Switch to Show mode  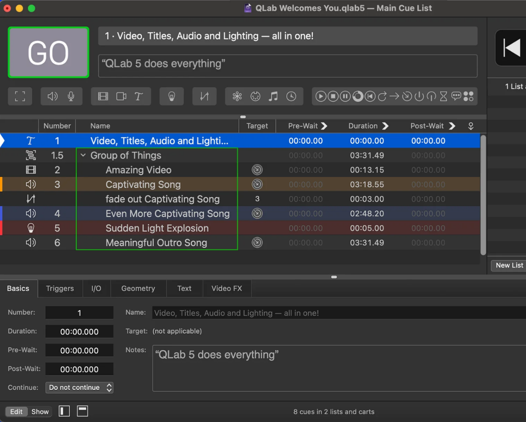point(40,412)
